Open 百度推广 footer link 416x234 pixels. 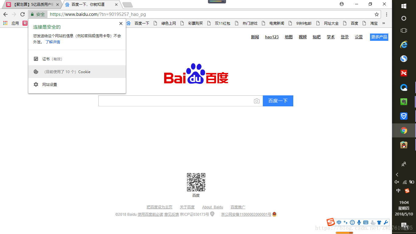click(x=238, y=207)
